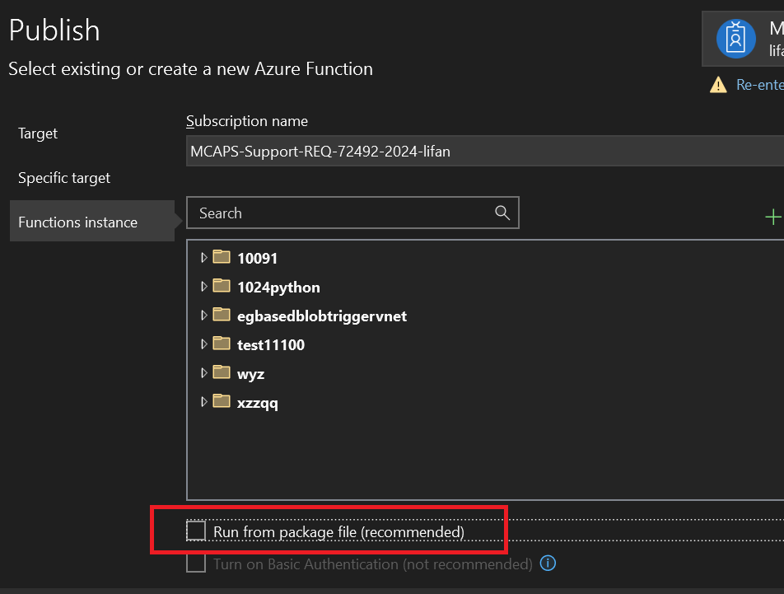
Task: Go to the Target step
Action: [x=38, y=133]
